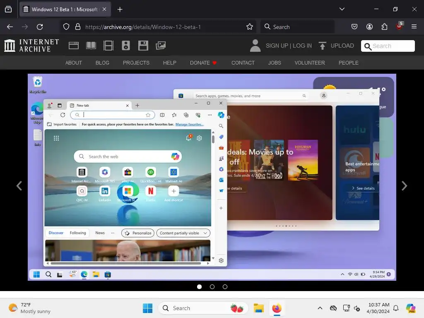Viewport: 424px width, 318px height.
Task: Open the CONTACT menu item
Action: point(243,63)
